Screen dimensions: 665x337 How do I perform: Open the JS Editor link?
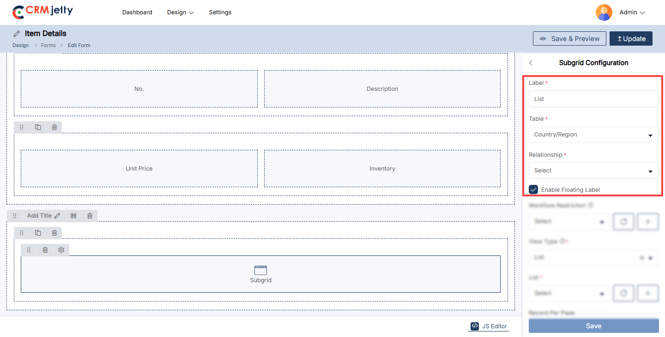point(489,326)
